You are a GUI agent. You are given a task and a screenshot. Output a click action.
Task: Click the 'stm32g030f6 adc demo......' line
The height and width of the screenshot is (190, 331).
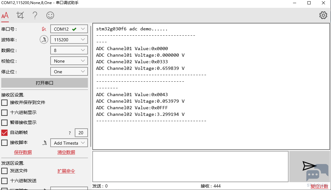[x=132, y=29]
